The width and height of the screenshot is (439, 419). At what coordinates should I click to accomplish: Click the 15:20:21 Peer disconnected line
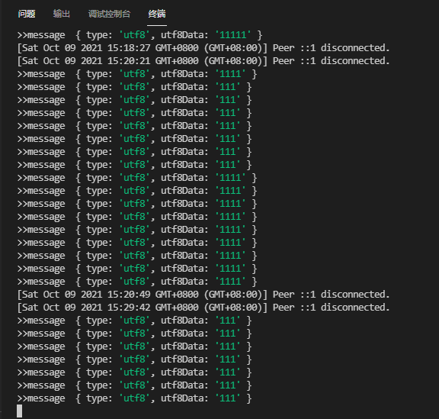click(203, 61)
